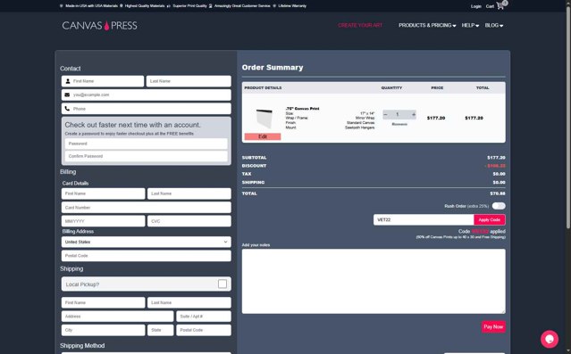Click the Canvas Press logo
Viewport: 571px width, 354px height.
pos(100,26)
